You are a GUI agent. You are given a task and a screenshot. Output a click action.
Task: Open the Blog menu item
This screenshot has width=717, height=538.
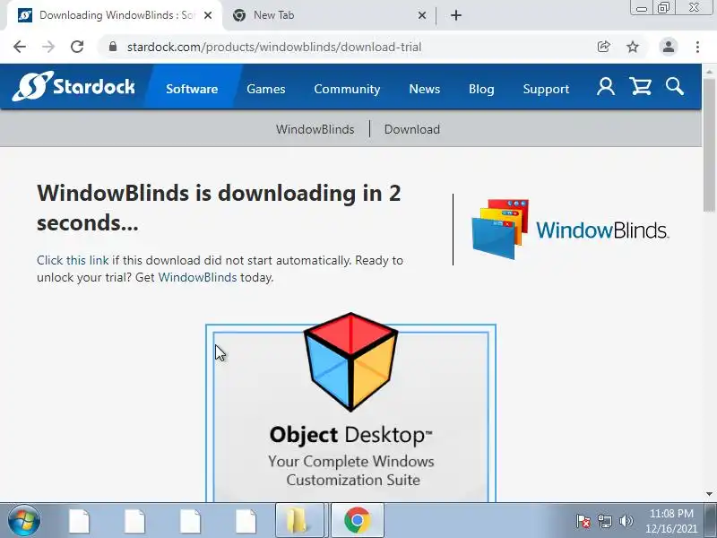481,88
